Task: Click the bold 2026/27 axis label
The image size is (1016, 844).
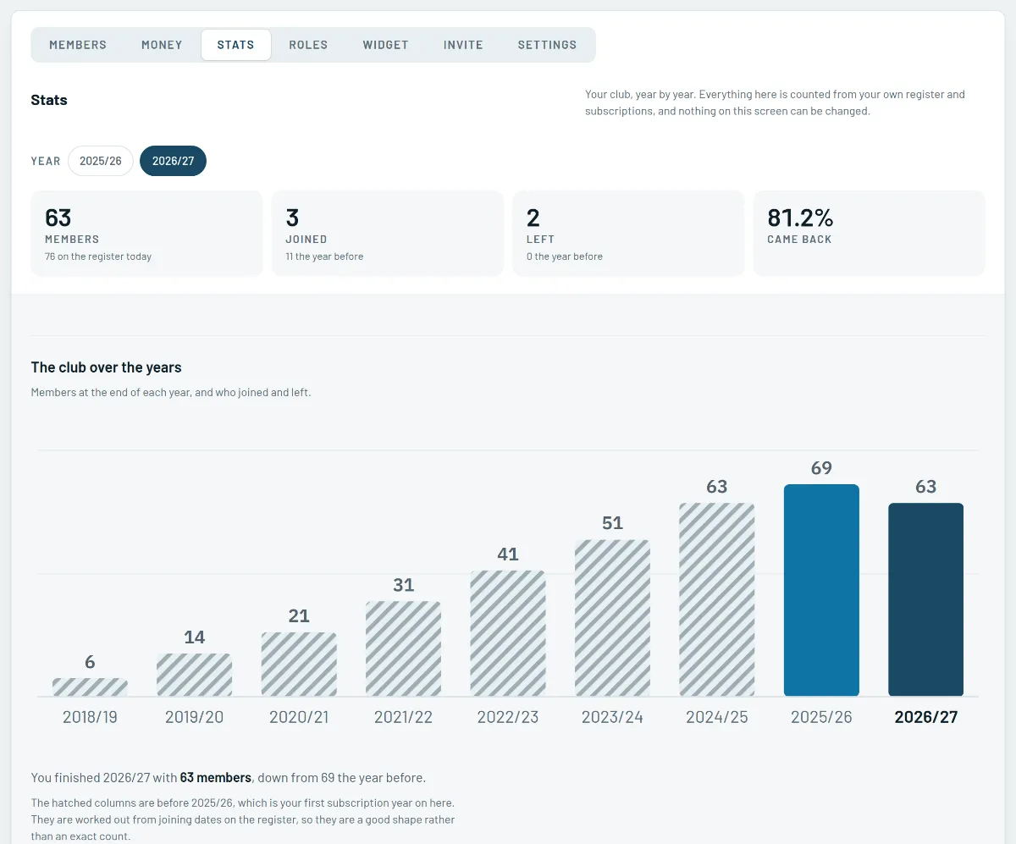Action: [926, 717]
